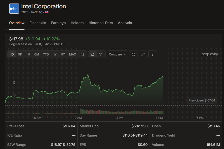Click the Day Range value $110.51-$119.44

click(x=135, y=135)
